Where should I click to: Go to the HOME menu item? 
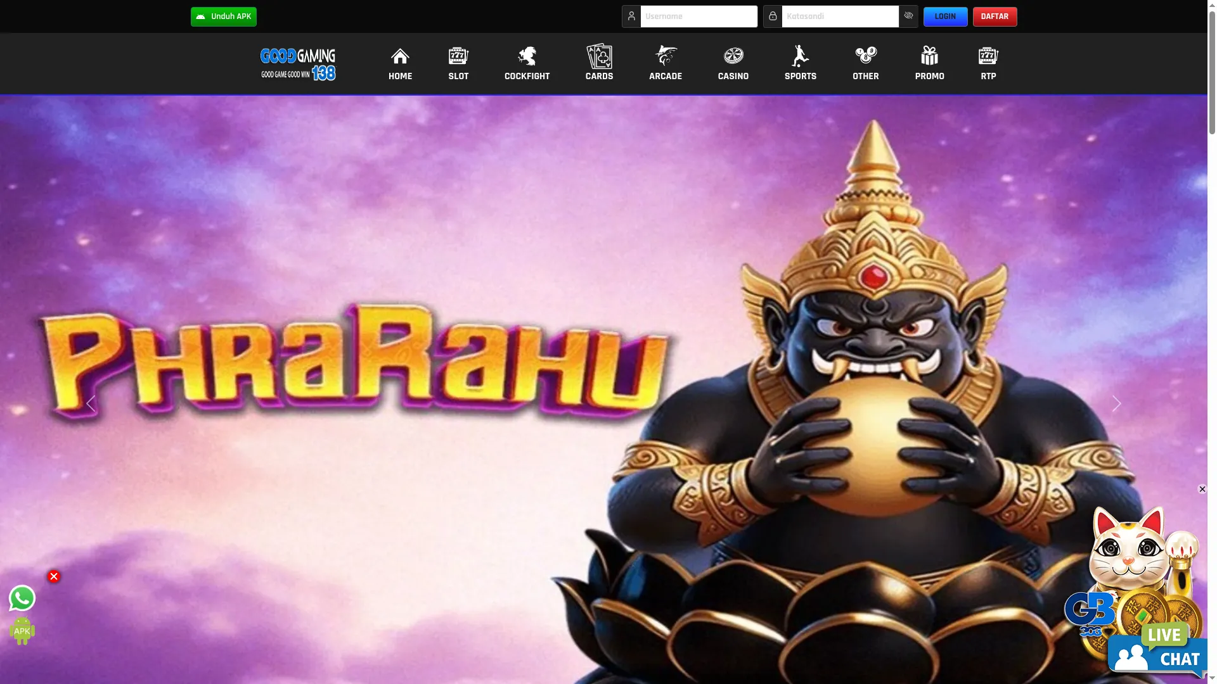click(400, 63)
